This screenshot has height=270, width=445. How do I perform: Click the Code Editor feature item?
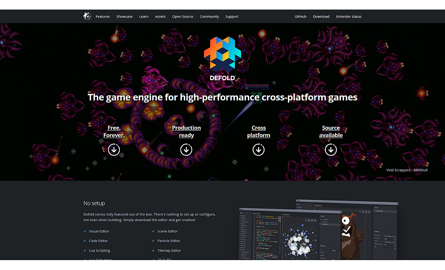(x=98, y=241)
